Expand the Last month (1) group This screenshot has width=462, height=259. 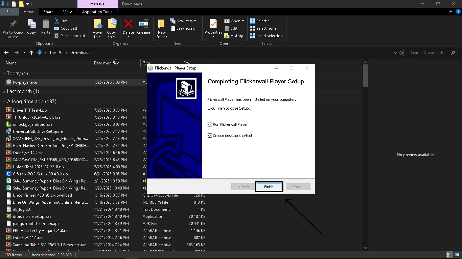click(x=4, y=91)
